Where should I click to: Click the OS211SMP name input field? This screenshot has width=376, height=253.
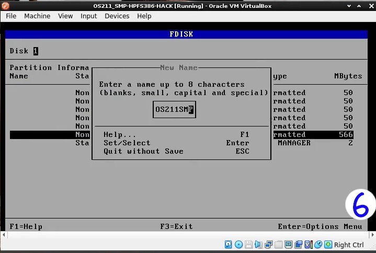(x=174, y=109)
